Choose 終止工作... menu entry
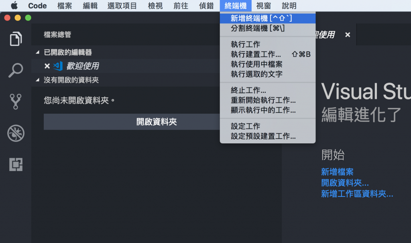The image size is (411, 243). coord(268,90)
